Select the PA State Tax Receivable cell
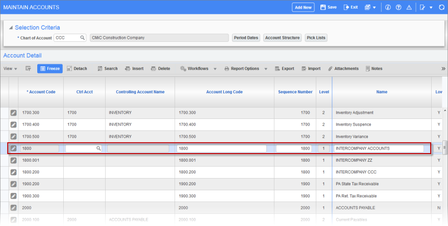The image size is (448, 226). pos(382,184)
